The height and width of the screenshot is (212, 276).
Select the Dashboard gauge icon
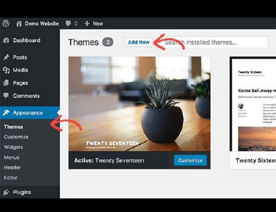click(x=6, y=40)
